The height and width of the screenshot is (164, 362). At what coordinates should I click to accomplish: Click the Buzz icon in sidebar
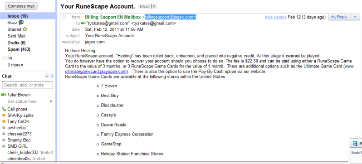pyautogui.click(x=21, y=22)
